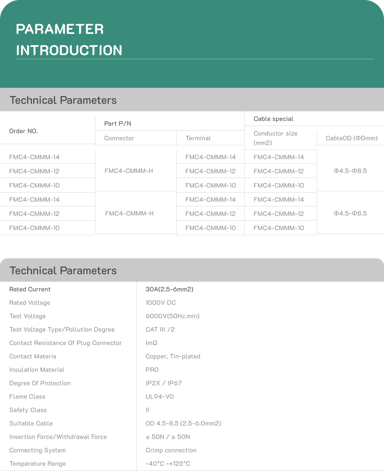Select the '1000V DC' value
The image size is (384, 471).
(x=160, y=303)
